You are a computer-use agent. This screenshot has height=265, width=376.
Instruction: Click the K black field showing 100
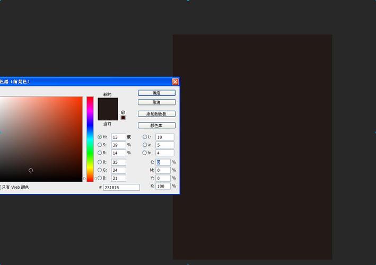pos(163,186)
